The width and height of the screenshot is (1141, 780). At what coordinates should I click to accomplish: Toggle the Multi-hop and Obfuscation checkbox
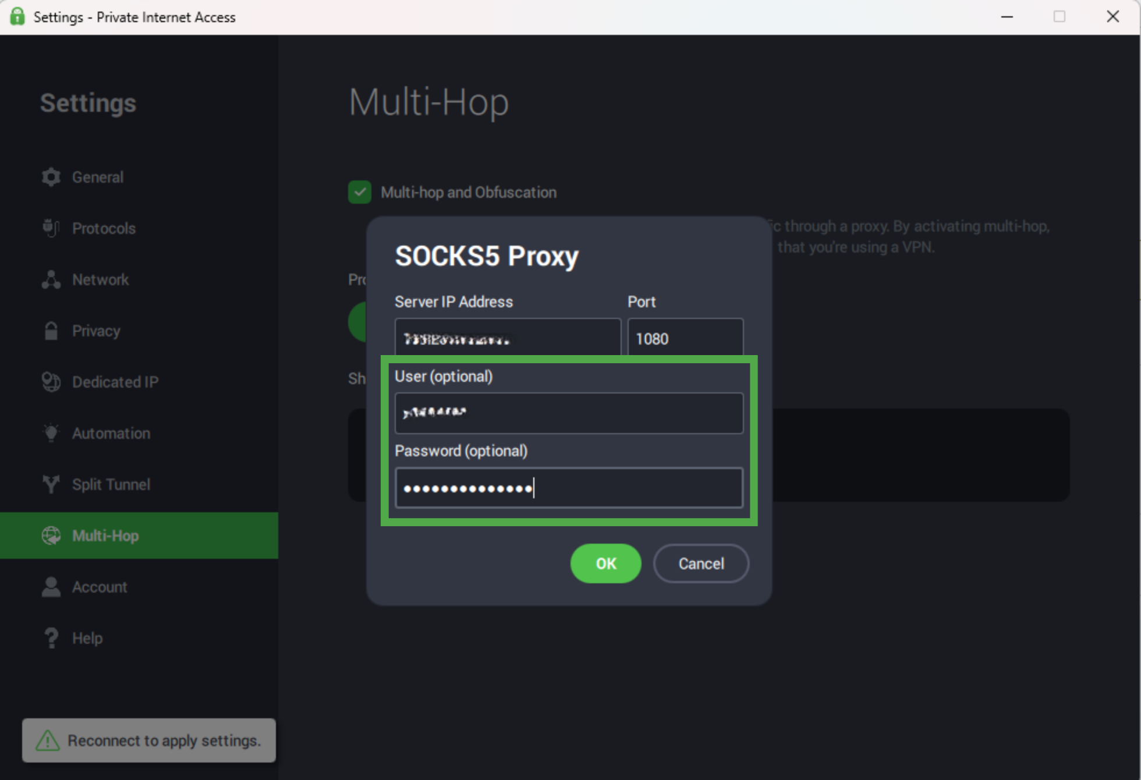[360, 192]
